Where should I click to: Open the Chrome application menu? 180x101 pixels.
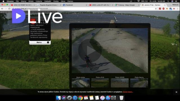[x=10, y=1]
